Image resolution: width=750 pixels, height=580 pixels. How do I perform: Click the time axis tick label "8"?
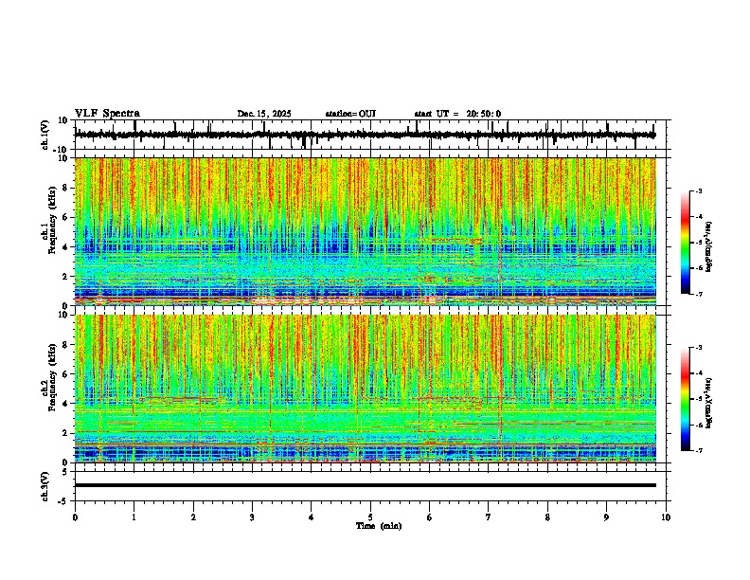tap(547, 517)
